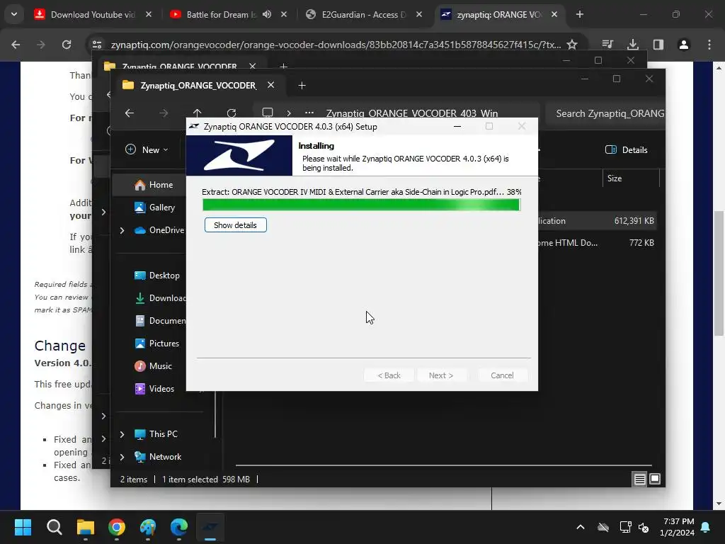Open OneDrive in Explorer sidebar
This screenshot has width=725, height=544.
(x=159, y=230)
